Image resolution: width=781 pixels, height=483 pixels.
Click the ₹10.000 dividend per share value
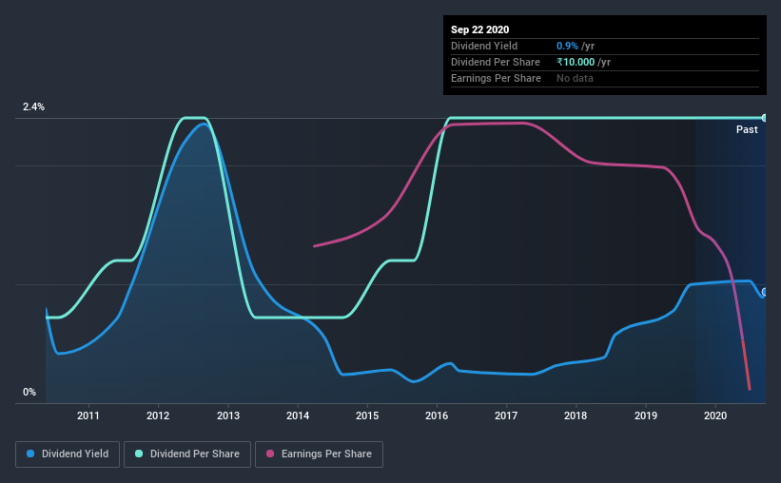[x=576, y=62]
